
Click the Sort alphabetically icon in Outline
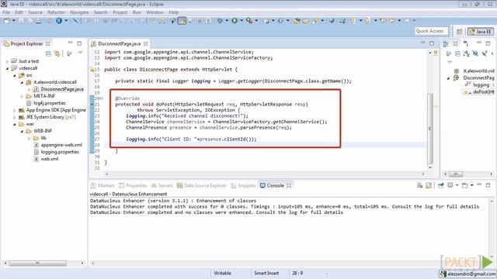click(466, 53)
